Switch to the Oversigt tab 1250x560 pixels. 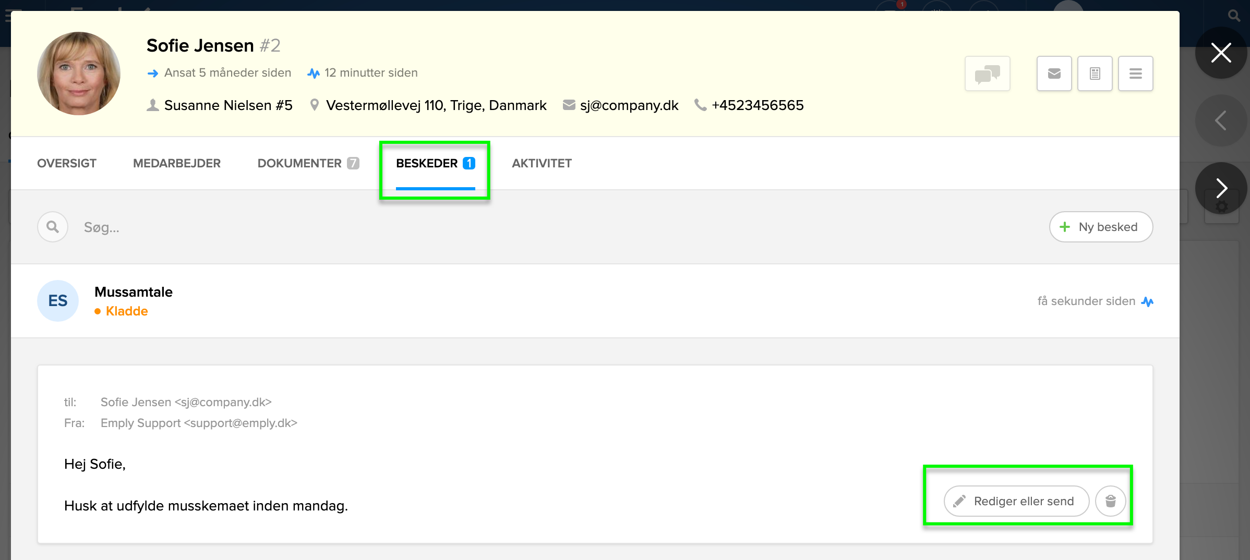[67, 163]
